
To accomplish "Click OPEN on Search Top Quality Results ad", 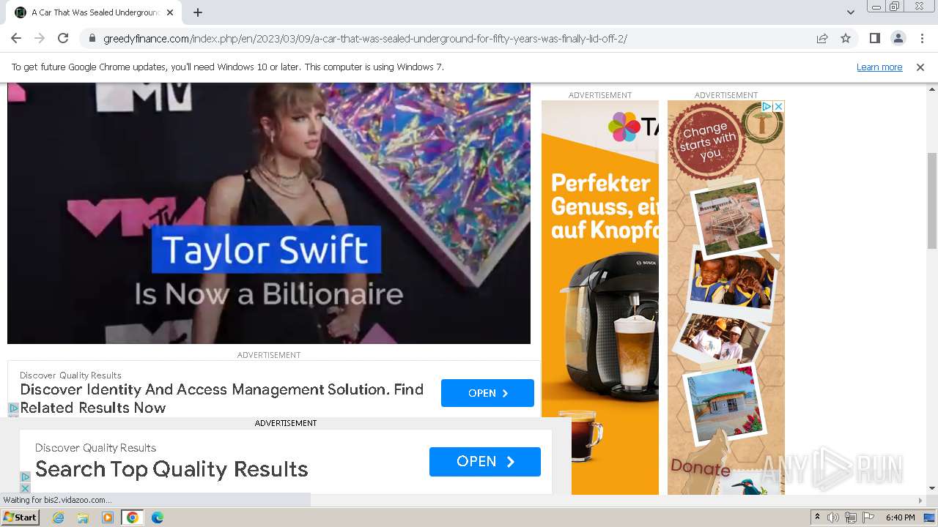I will pos(485,462).
